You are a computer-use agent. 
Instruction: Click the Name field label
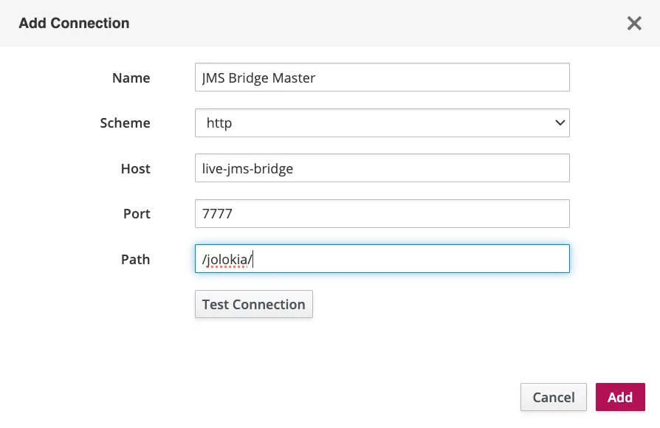click(131, 78)
